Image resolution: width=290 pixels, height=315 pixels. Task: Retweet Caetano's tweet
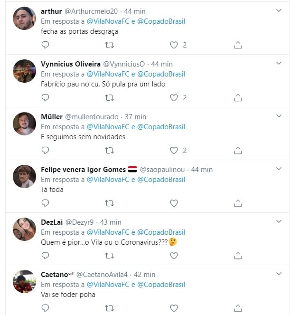pyautogui.click(x=109, y=308)
